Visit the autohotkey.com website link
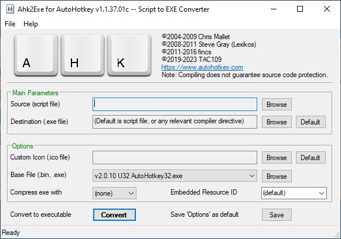This screenshot has width=341, height=239. click(202, 67)
